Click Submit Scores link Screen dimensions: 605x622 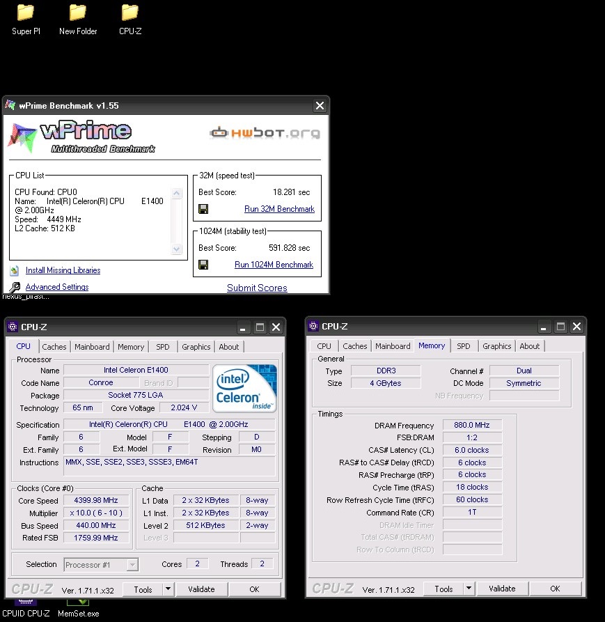point(257,288)
